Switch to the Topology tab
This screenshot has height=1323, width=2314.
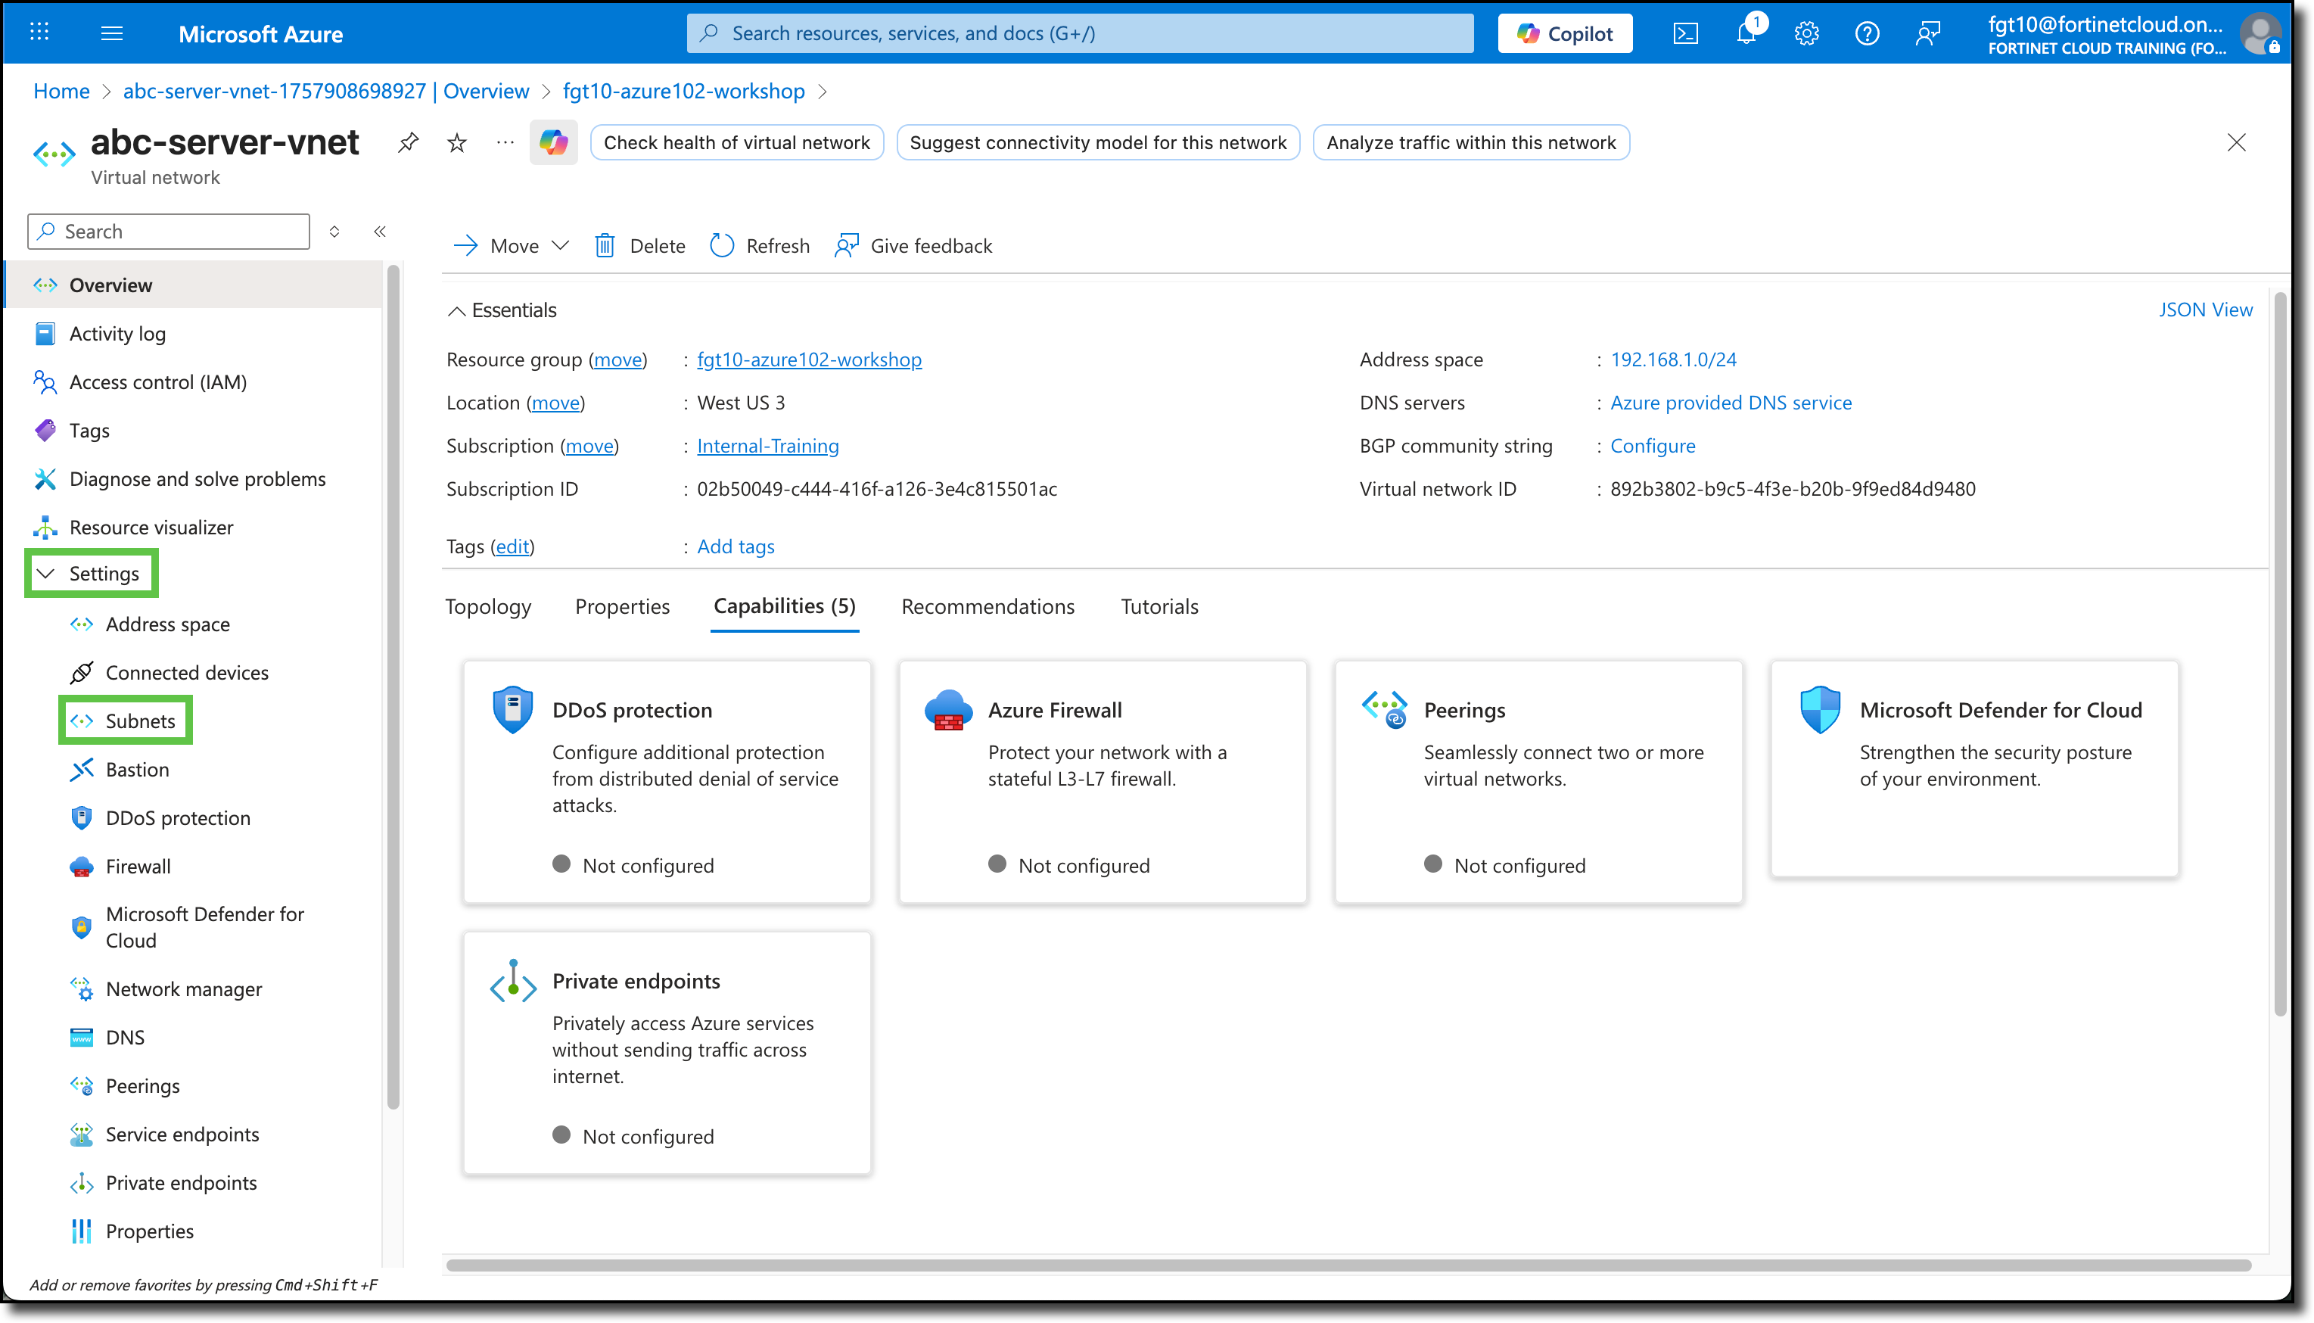point(487,606)
